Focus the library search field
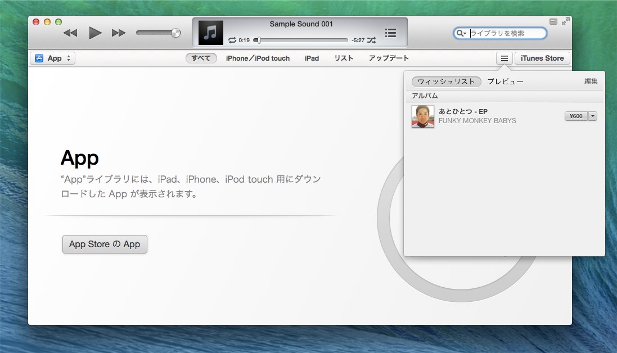Image resolution: width=617 pixels, height=353 pixels. click(500, 33)
